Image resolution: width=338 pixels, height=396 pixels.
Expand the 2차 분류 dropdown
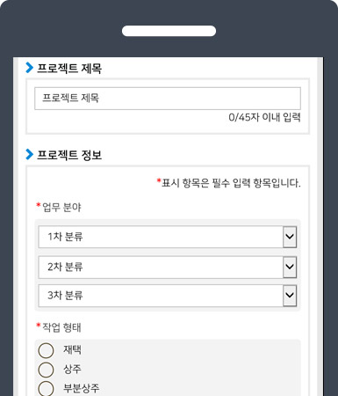[168, 267]
